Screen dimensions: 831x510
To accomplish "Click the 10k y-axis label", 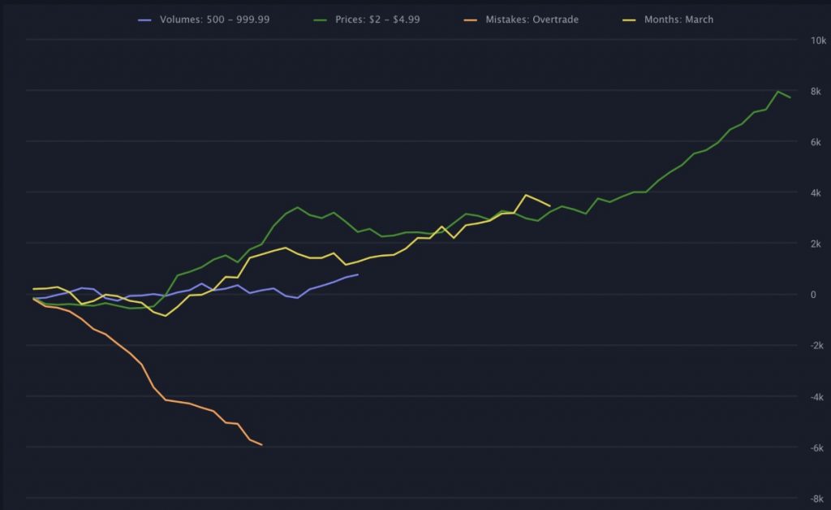I will tap(818, 41).
